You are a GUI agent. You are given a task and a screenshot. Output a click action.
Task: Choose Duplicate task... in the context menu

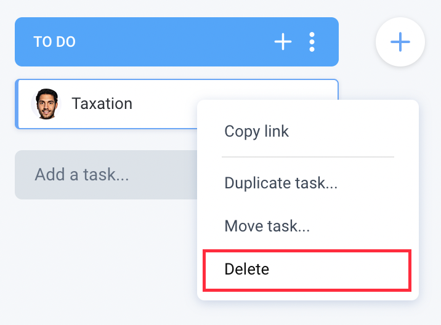pos(308,183)
